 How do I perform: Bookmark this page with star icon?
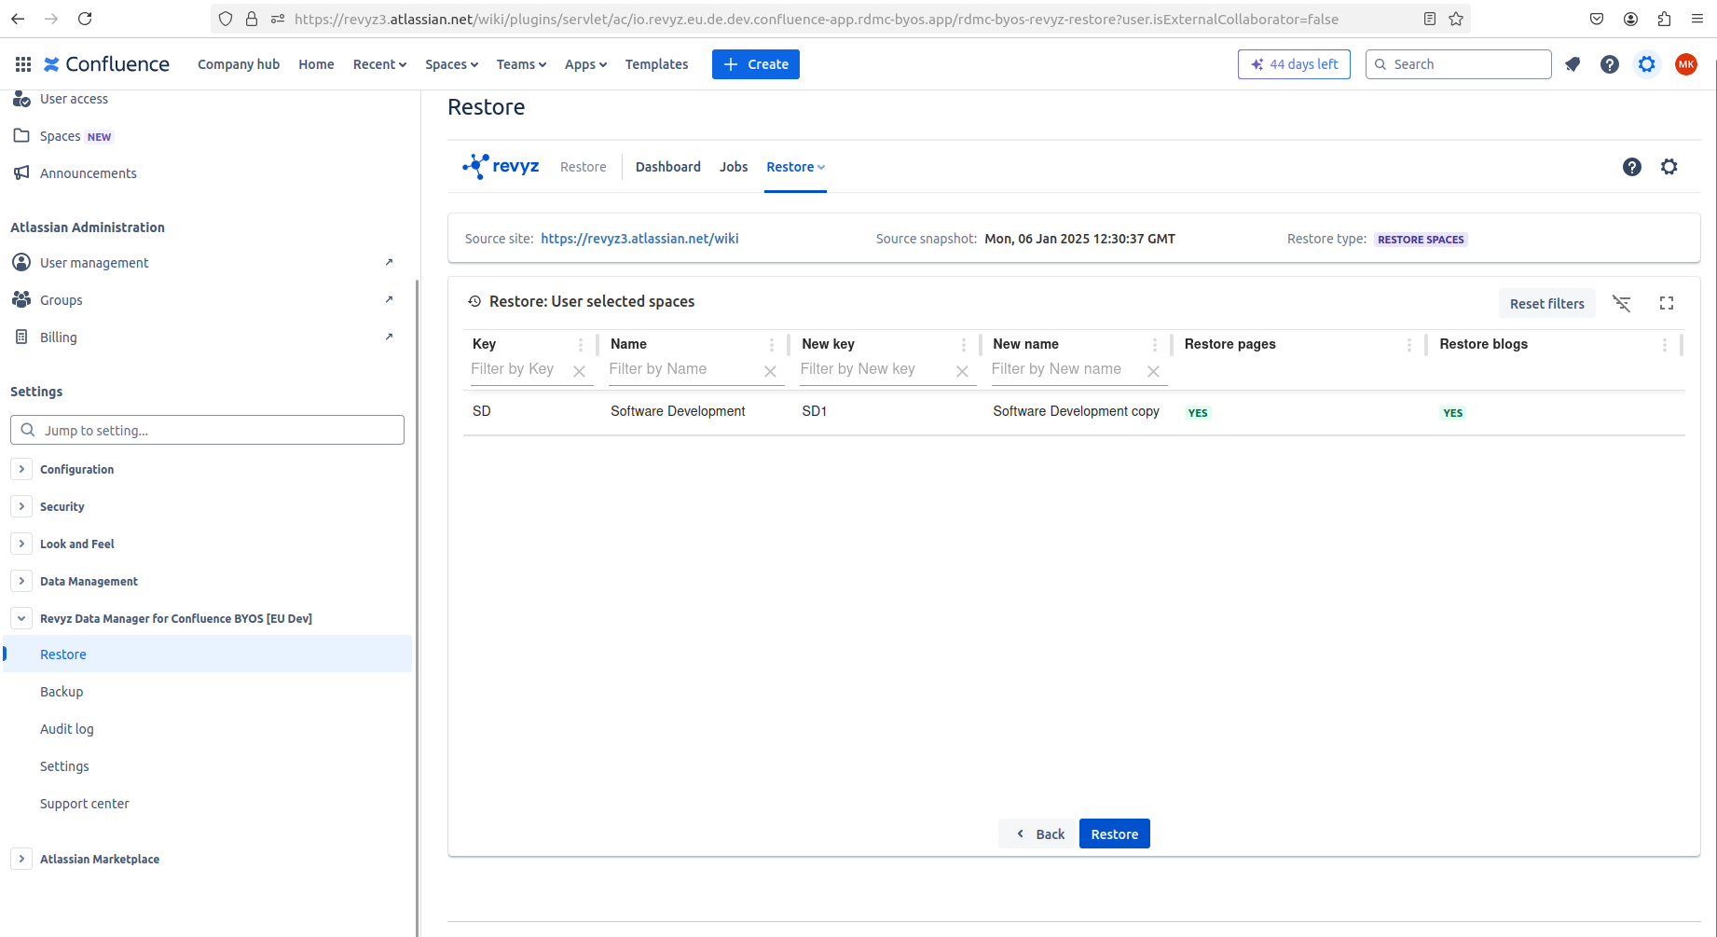pos(1456,19)
